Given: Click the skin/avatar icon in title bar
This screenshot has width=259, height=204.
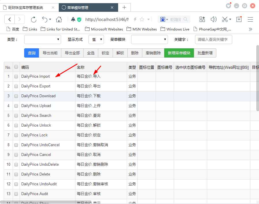Looking at the screenshot, I should [228, 6].
